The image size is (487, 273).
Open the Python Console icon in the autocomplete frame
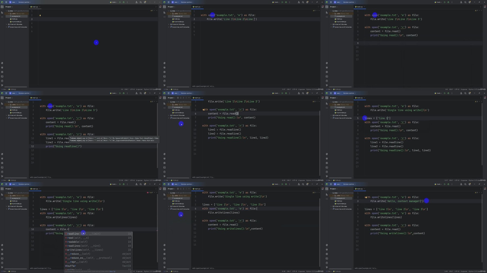(2, 245)
